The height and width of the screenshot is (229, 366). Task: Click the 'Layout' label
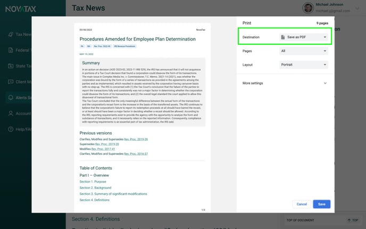(x=247, y=65)
